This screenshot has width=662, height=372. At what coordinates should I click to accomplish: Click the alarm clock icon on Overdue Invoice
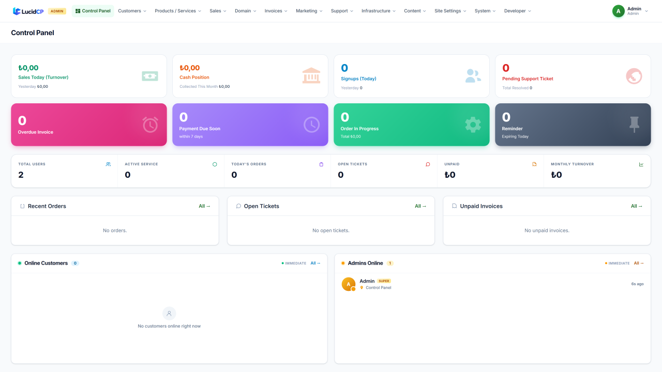coord(151,125)
